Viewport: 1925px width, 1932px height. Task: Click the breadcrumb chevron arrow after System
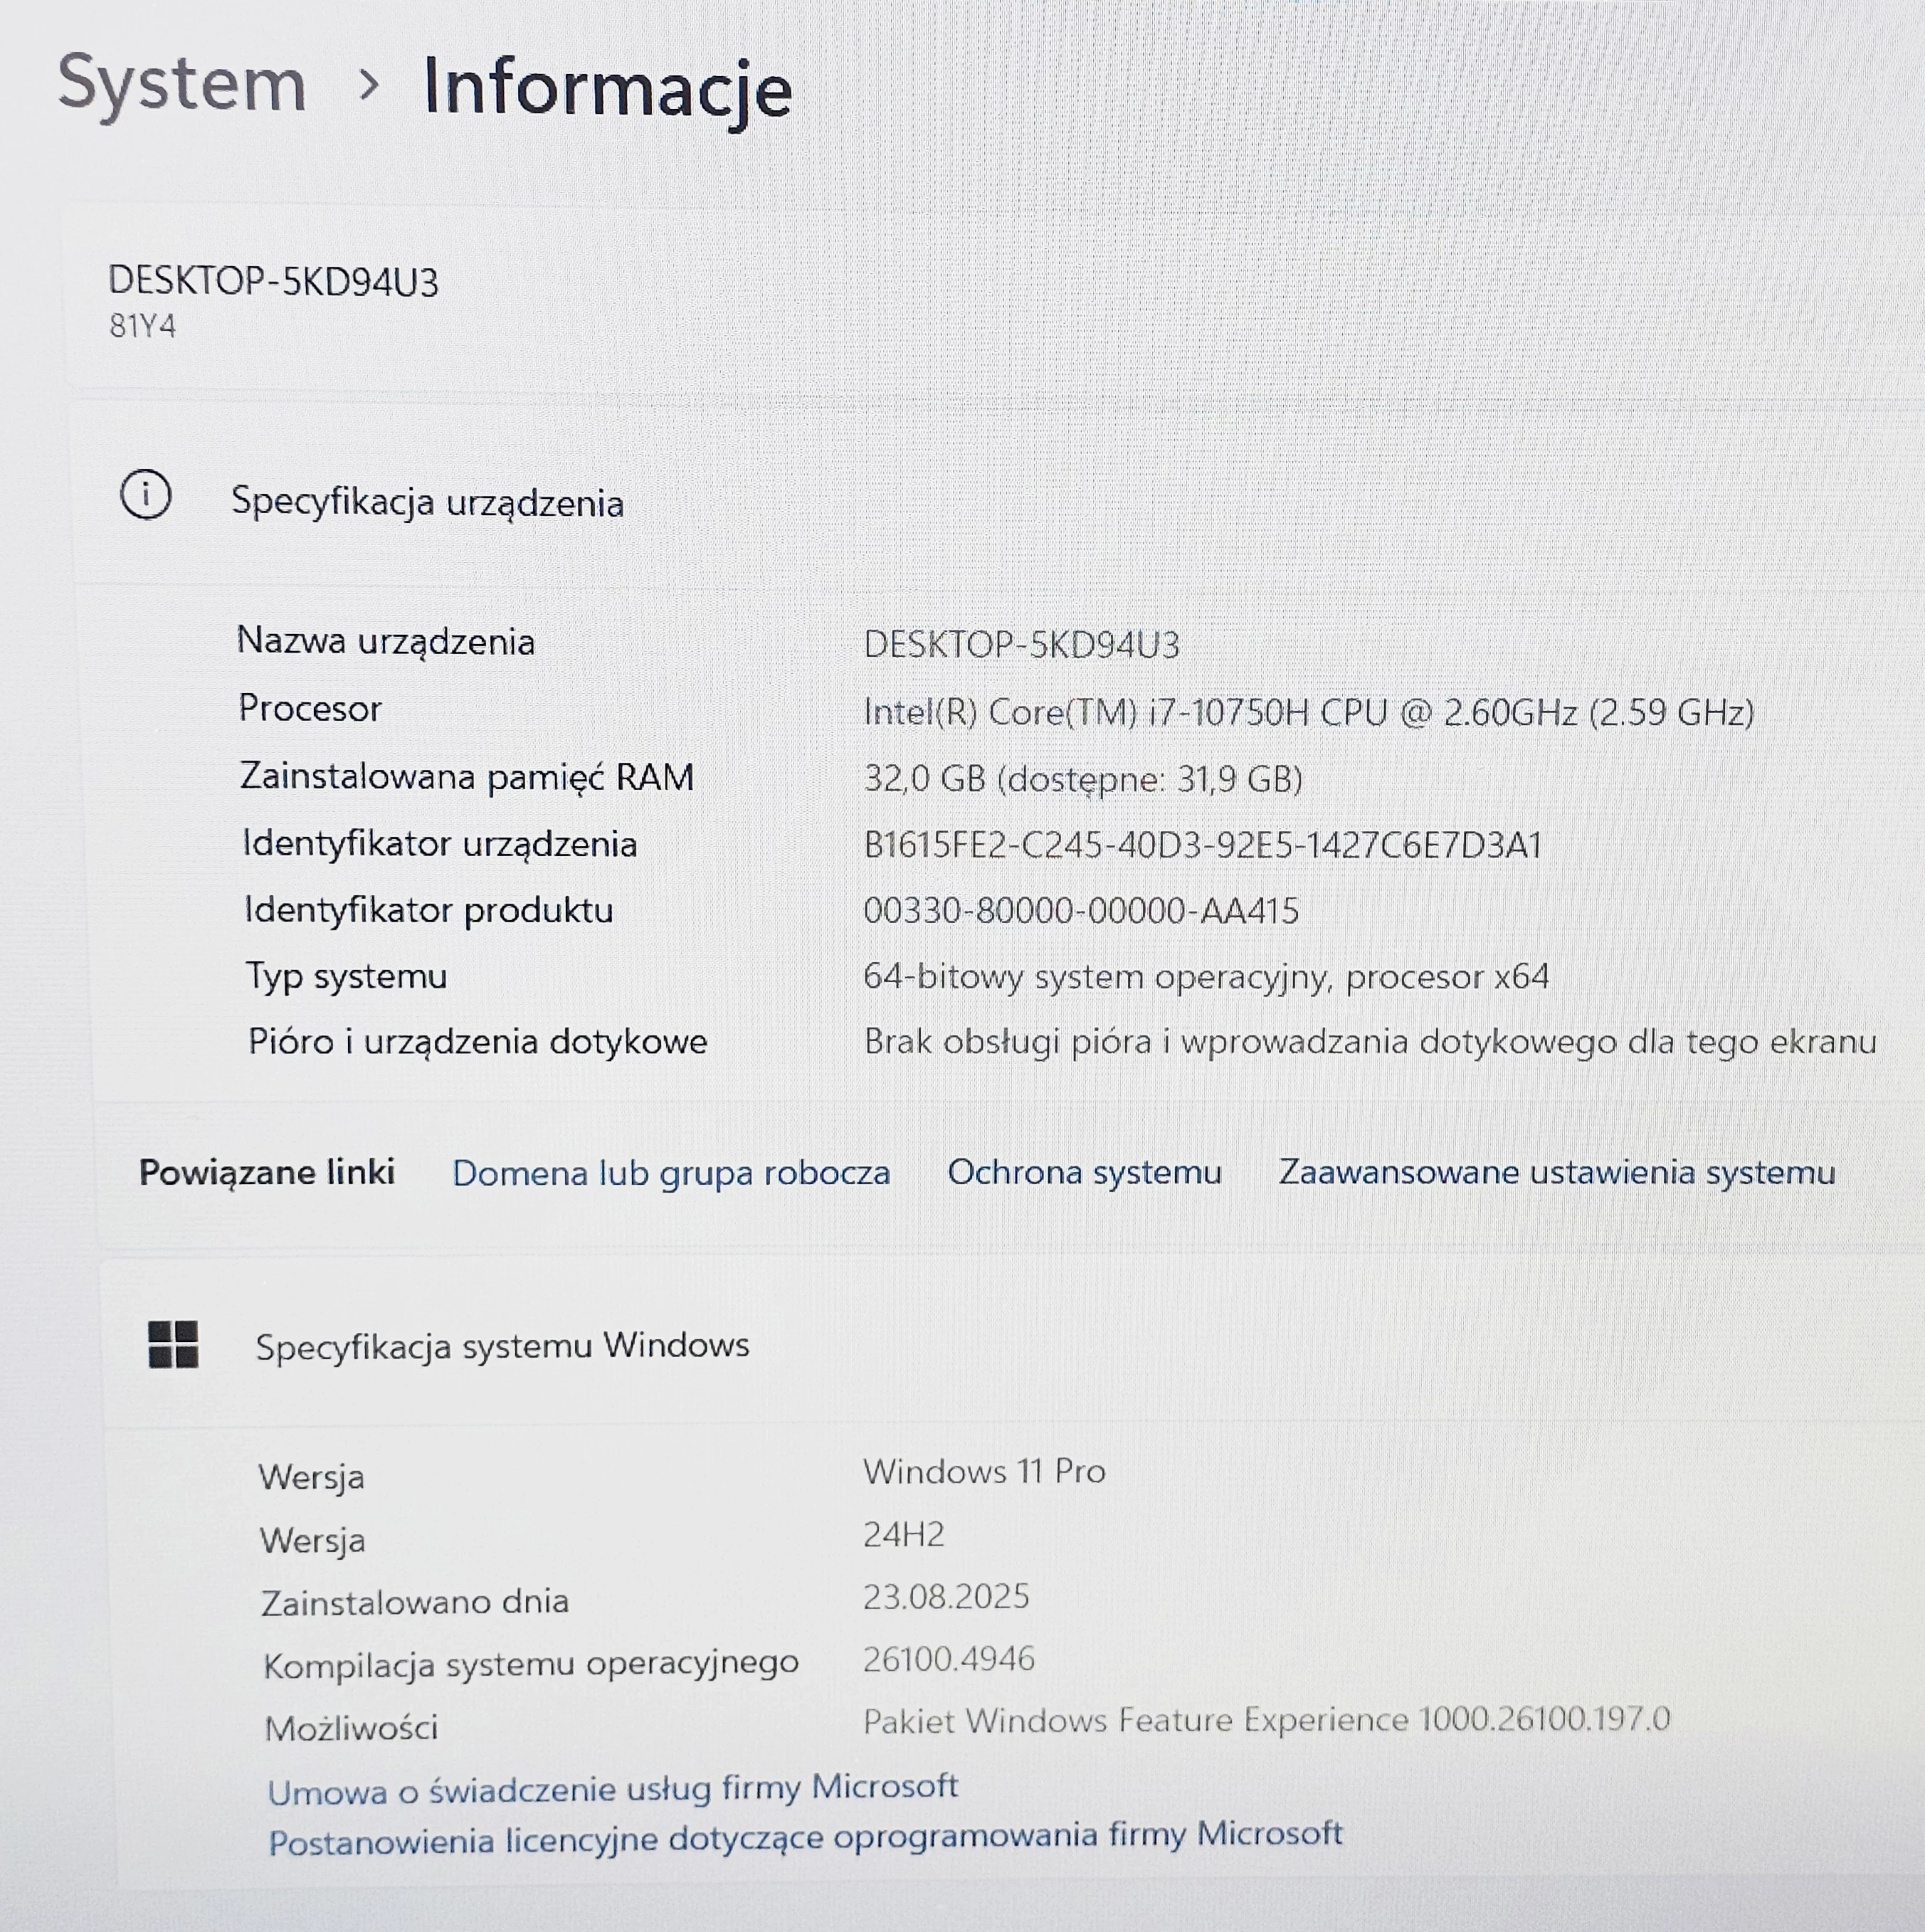368,86
